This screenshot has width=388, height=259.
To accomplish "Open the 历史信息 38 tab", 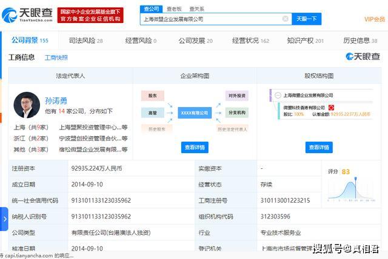I will click(x=360, y=41).
